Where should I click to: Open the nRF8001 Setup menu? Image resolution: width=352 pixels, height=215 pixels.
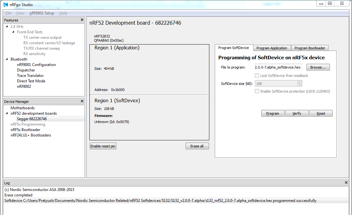(x=42, y=13)
